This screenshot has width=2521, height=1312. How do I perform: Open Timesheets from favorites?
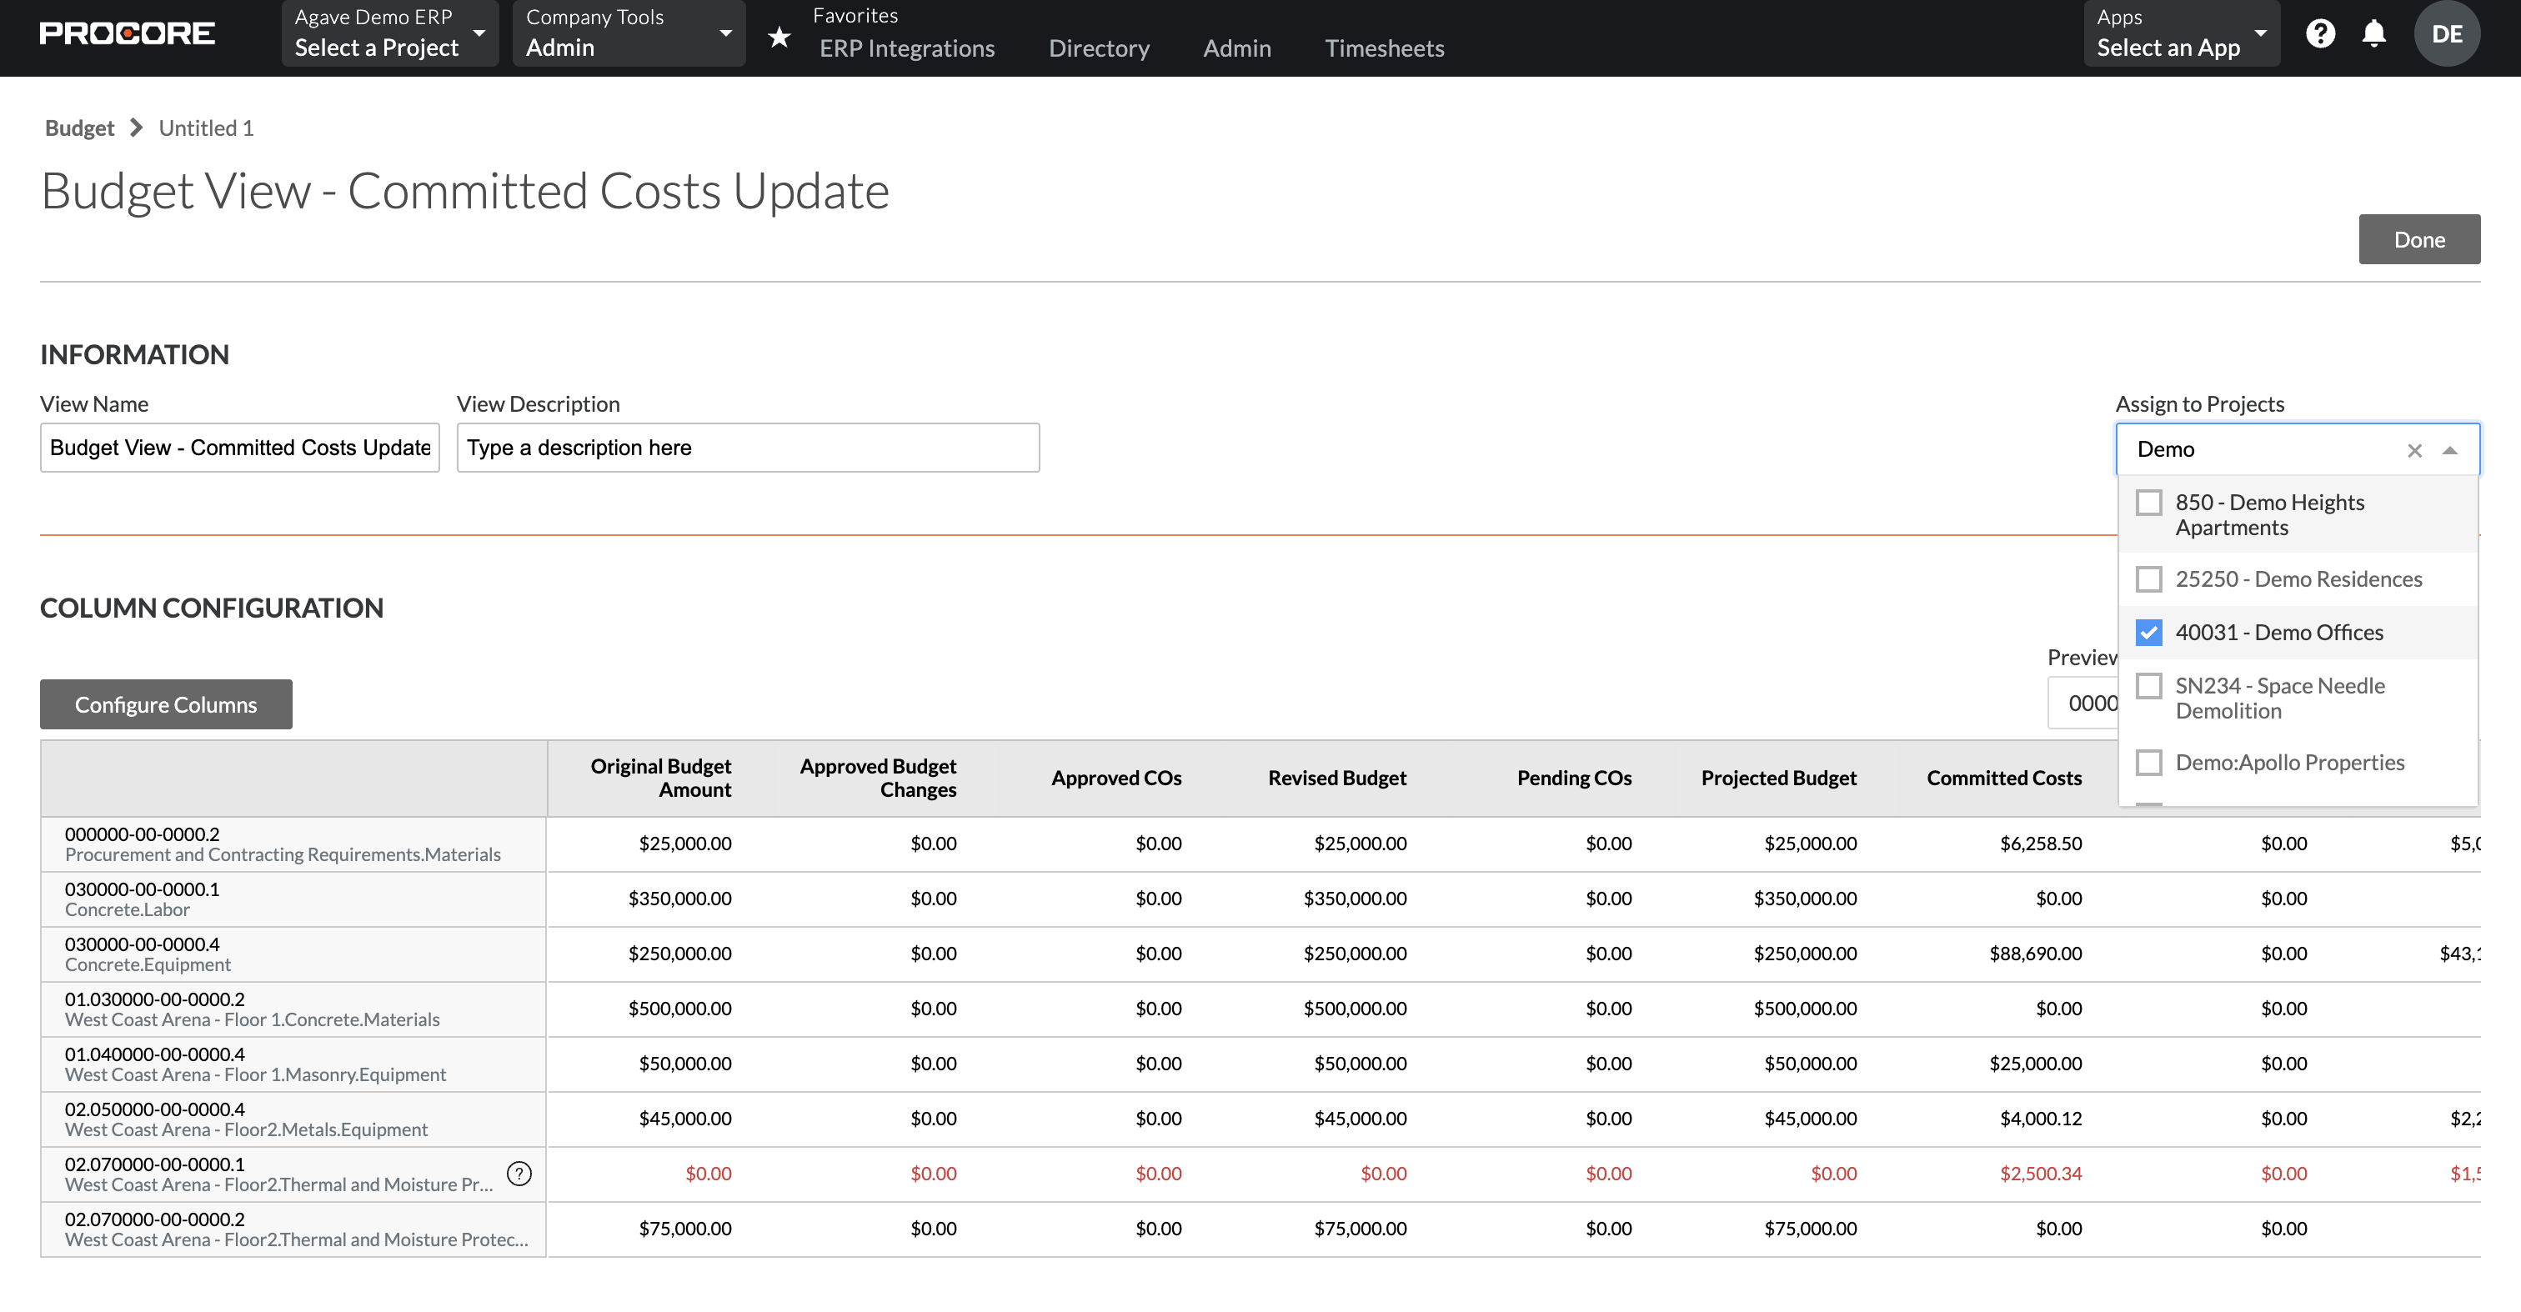1384,48
